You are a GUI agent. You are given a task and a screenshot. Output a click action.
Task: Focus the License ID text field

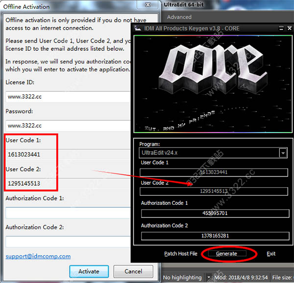pos(69,97)
